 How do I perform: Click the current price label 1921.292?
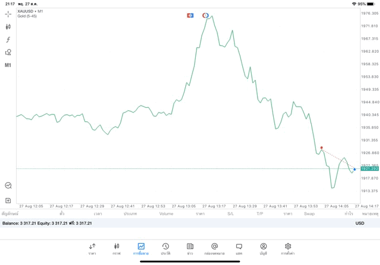(x=369, y=169)
